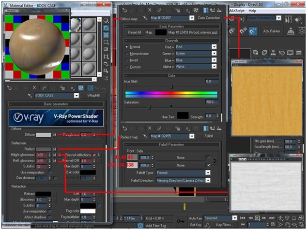Select the Invert radio button
This screenshot has height=230, width=307.
127,60
